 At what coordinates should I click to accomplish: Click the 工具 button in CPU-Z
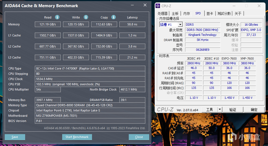(x=209, y=110)
